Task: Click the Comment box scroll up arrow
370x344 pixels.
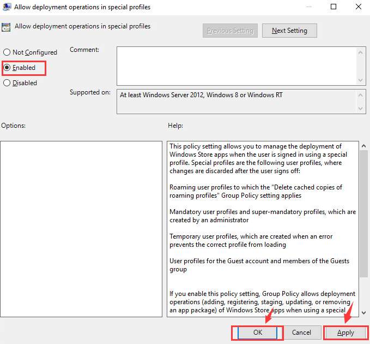Action: click(x=360, y=52)
